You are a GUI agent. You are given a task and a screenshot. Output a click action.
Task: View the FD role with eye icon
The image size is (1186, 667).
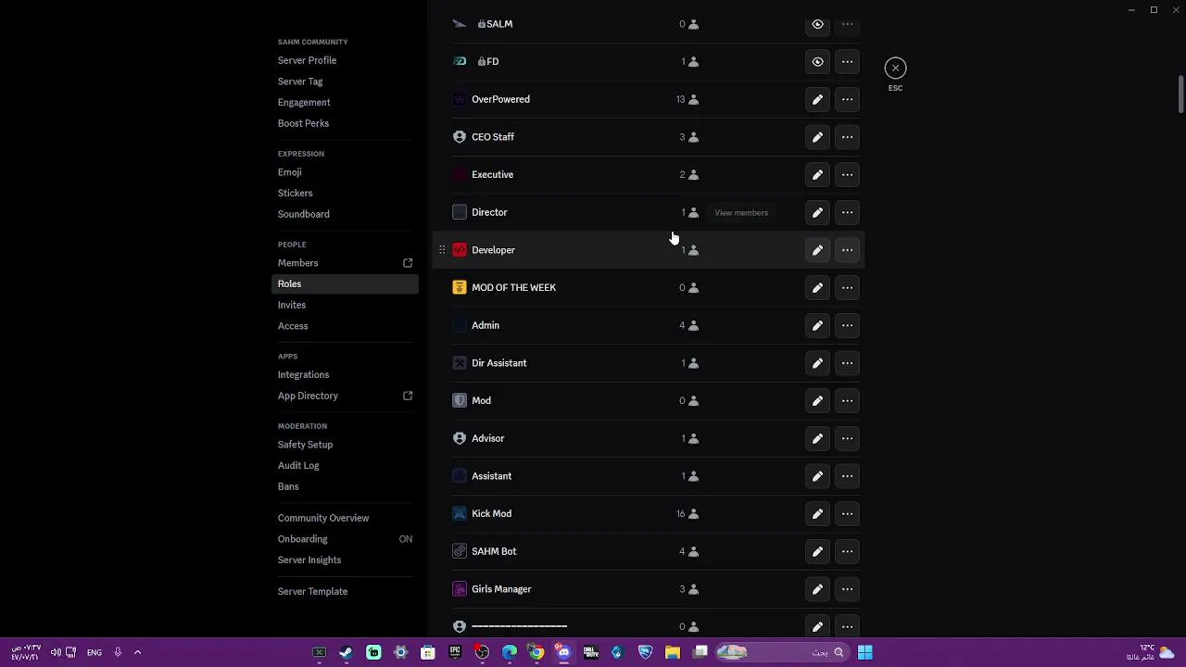(x=817, y=62)
